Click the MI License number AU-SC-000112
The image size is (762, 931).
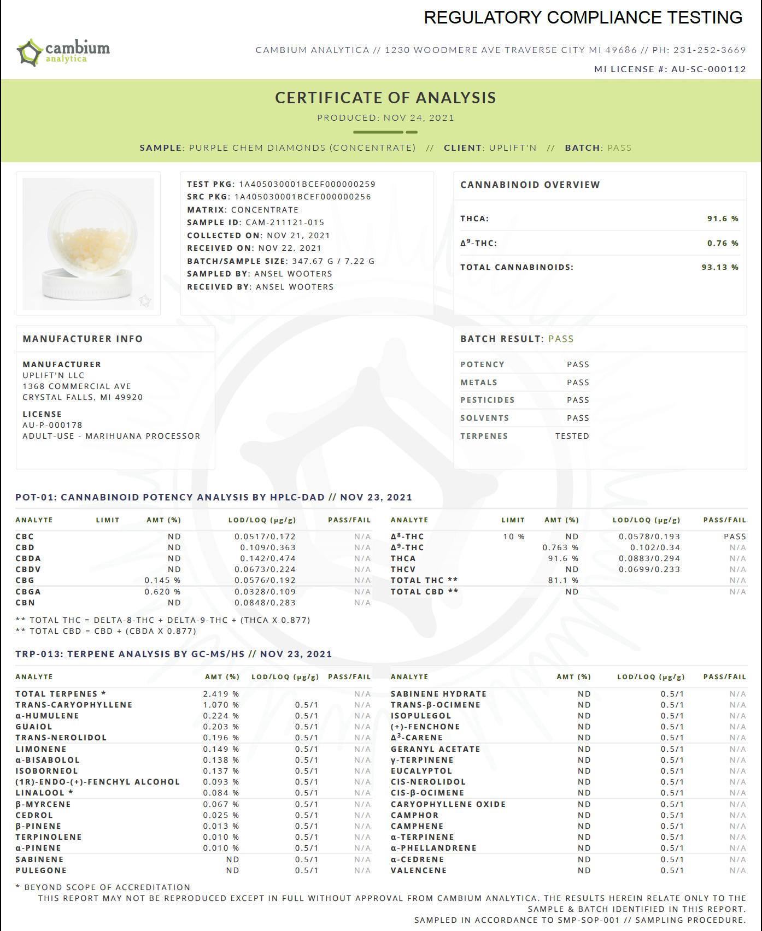[x=708, y=69]
